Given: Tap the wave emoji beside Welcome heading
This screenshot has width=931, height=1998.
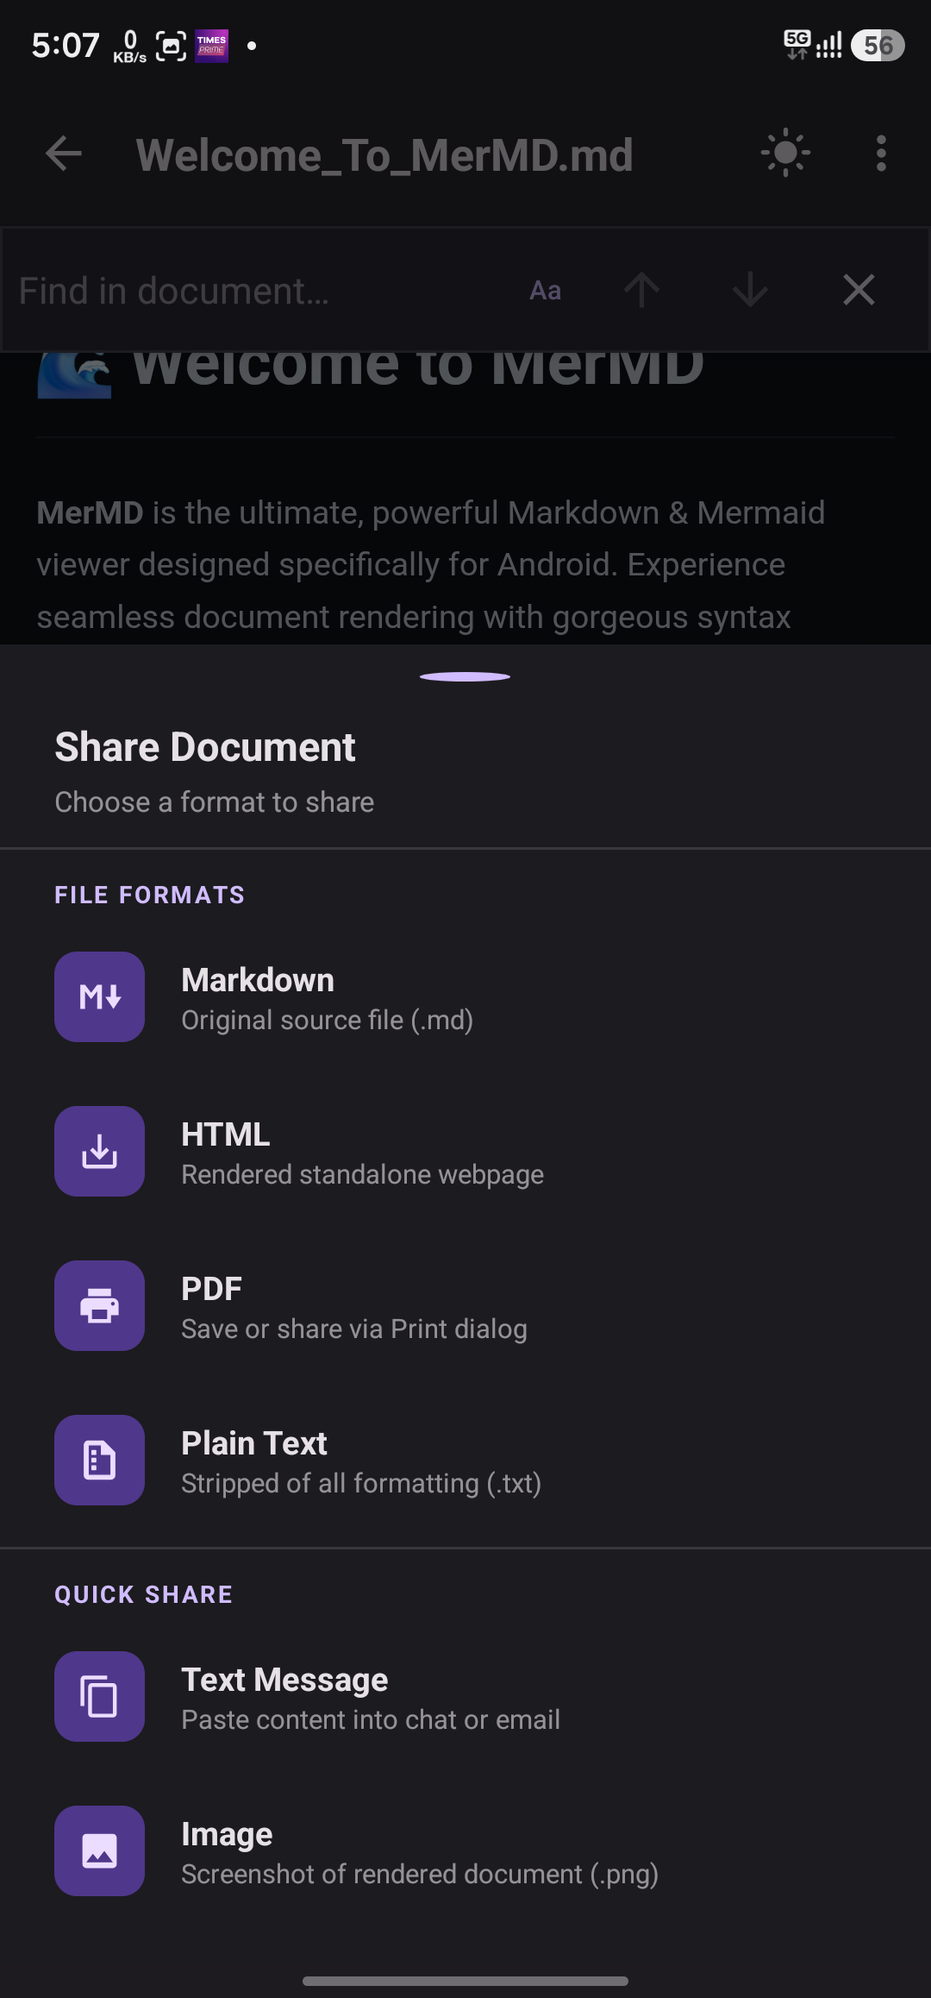Looking at the screenshot, I should click(75, 374).
